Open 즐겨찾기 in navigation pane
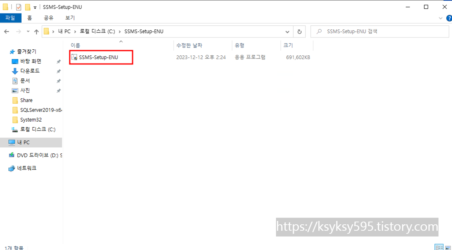Image resolution: width=452 pixels, height=250 pixels. click(x=27, y=52)
